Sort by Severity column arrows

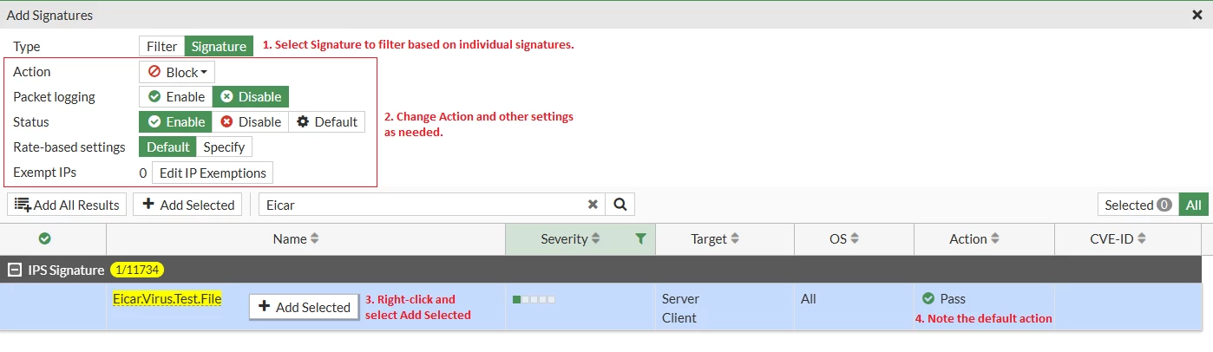click(x=595, y=238)
